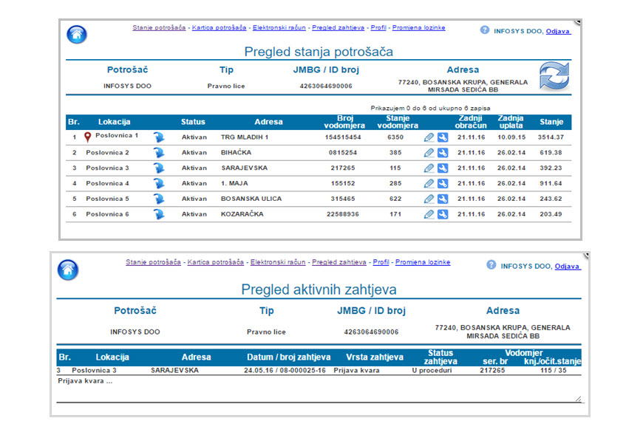Click the Poslovnica 2 location name
The height and width of the screenshot is (435, 643).
107,152
